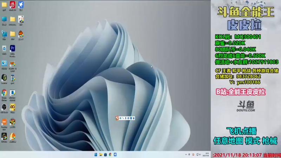
Task: Open the orange DeX desktop shortcut
Action: pos(4,124)
